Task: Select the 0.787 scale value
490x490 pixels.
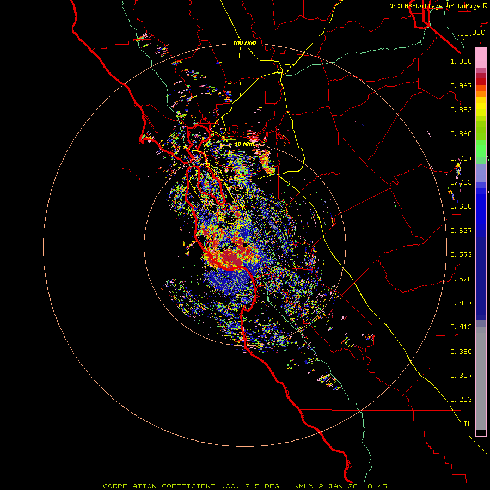Action: pos(461,158)
